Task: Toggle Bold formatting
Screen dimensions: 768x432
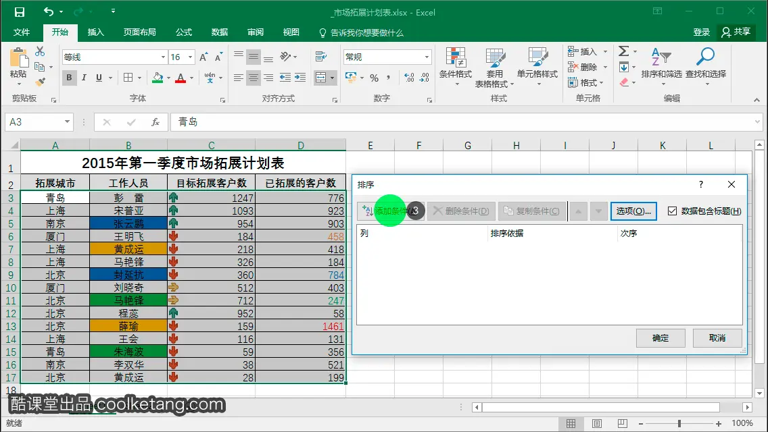Action: 69,78
